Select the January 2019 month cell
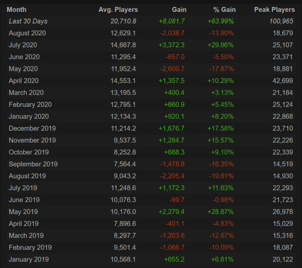 [29, 260]
